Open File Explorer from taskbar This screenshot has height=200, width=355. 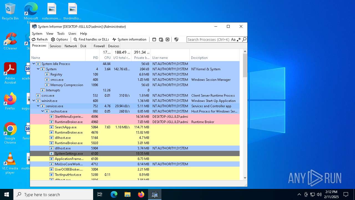click(127, 194)
